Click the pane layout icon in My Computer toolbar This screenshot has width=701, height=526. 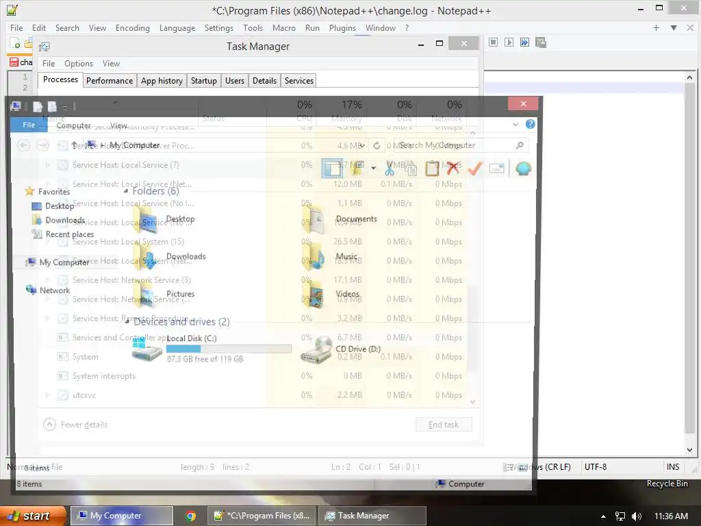point(332,168)
